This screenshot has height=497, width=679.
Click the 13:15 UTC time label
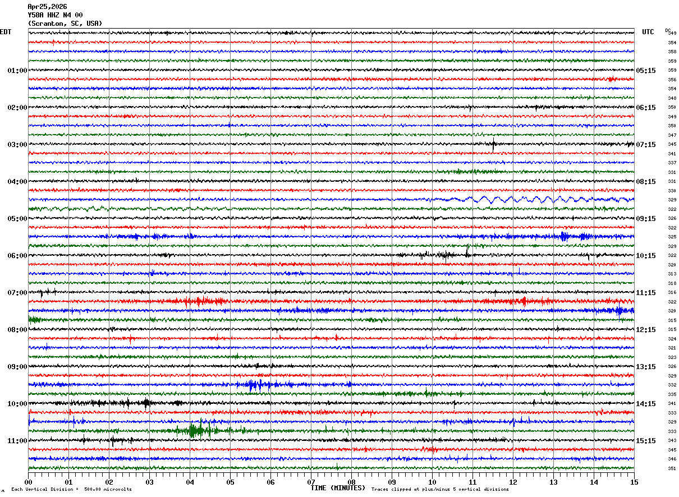(646, 367)
